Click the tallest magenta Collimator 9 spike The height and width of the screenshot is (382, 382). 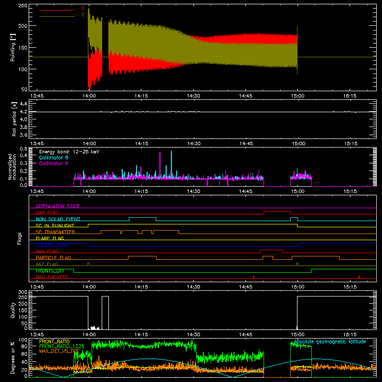(x=160, y=166)
